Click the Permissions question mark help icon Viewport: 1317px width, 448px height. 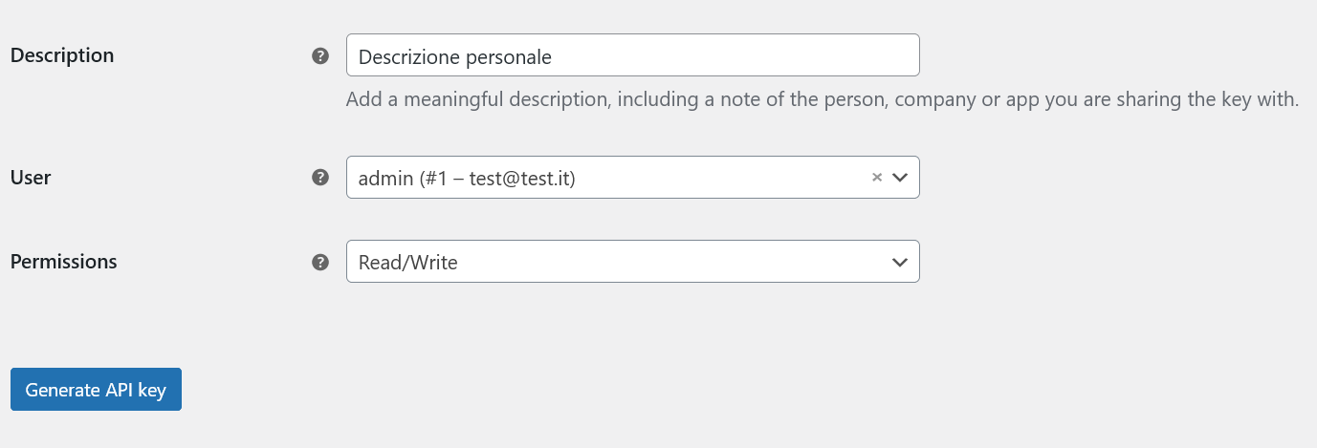click(320, 262)
